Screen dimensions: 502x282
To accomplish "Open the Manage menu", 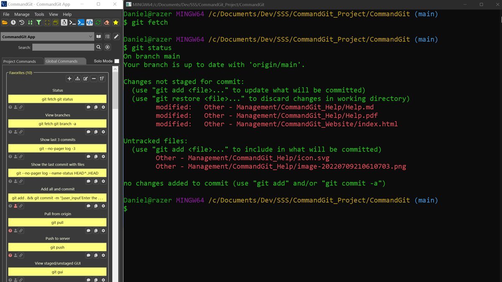I will click(x=22, y=14).
